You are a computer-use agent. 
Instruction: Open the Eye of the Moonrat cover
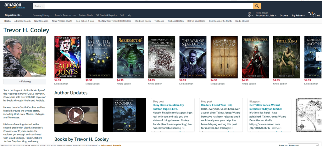[x=99, y=57]
